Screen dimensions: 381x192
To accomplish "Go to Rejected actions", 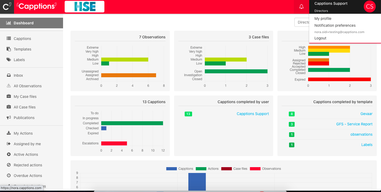I will point(28,165).
